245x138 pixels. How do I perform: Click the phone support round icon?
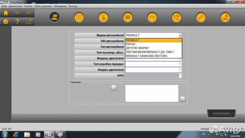[176, 17]
